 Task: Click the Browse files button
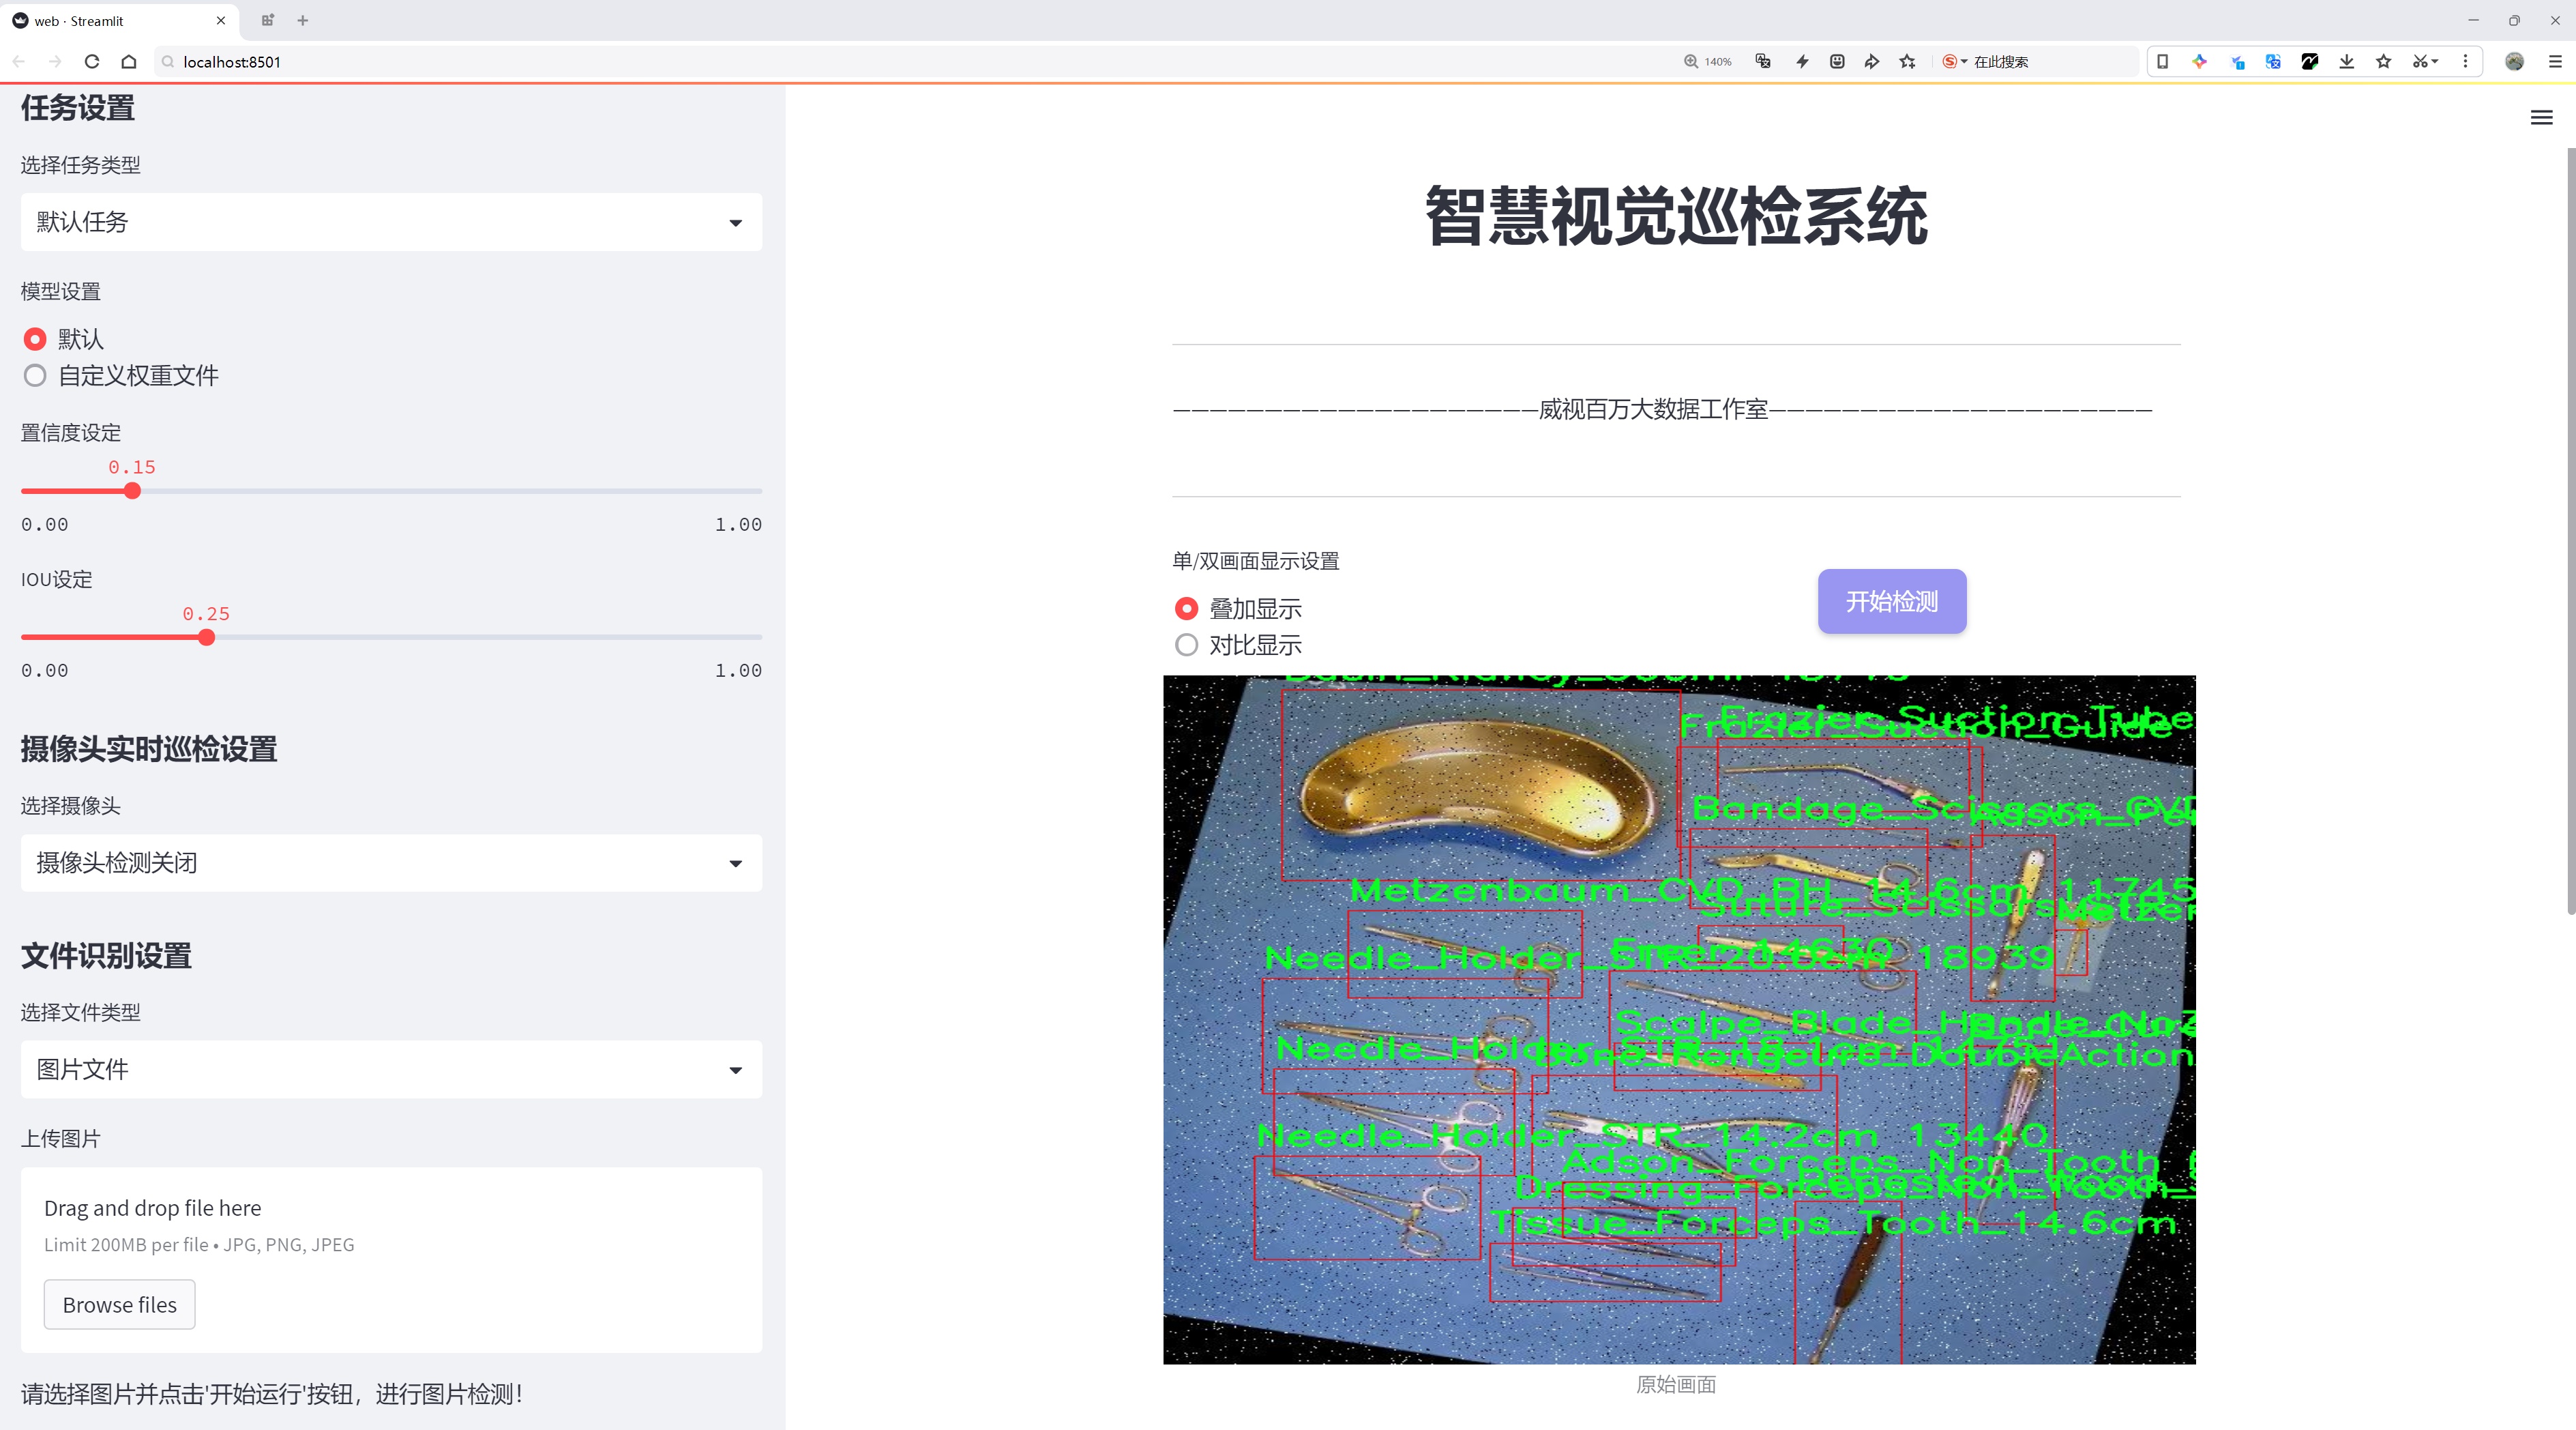[x=119, y=1305]
